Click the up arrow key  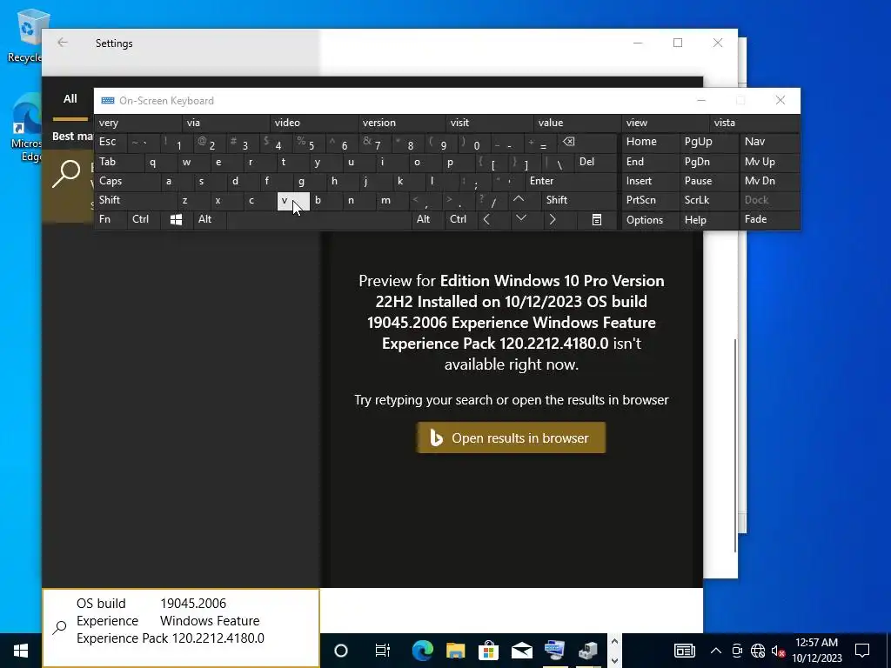[519, 200]
